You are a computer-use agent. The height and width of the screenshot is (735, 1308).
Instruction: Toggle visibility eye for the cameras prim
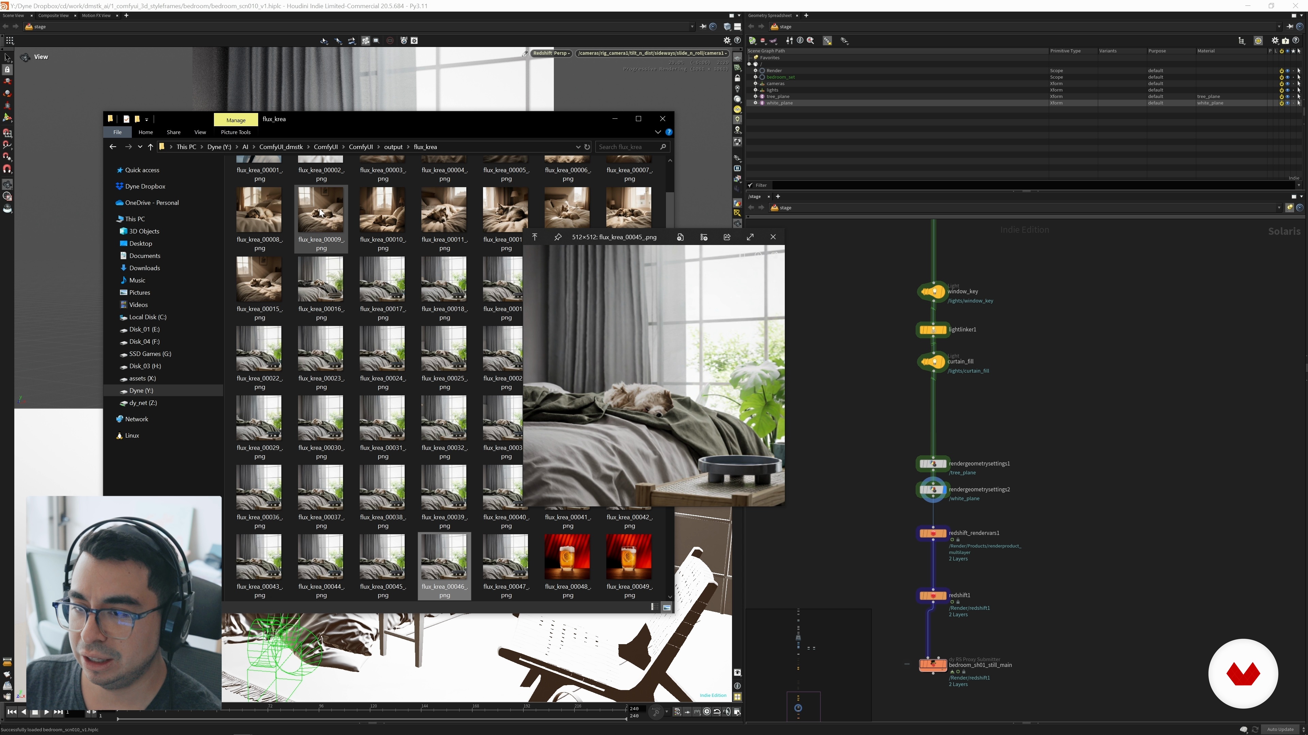(1287, 84)
